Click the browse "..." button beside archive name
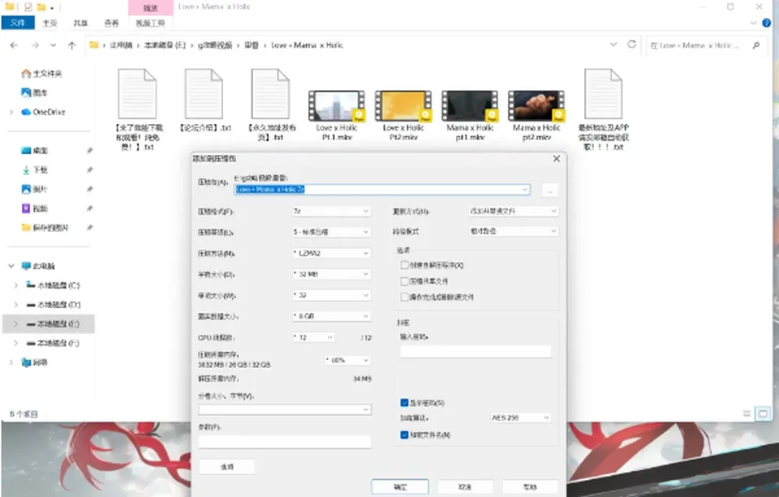This screenshot has height=497, width=779. click(x=550, y=190)
